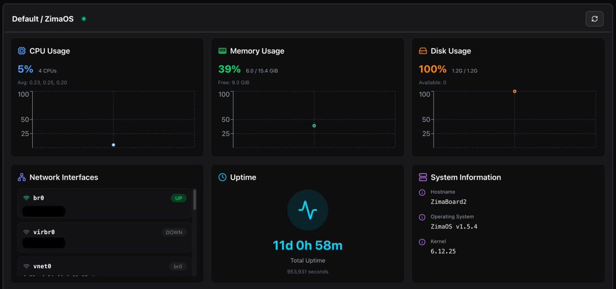Click the Memory Usage RAM icon
This screenshot has width=616, height=289.
pos(222,51)
